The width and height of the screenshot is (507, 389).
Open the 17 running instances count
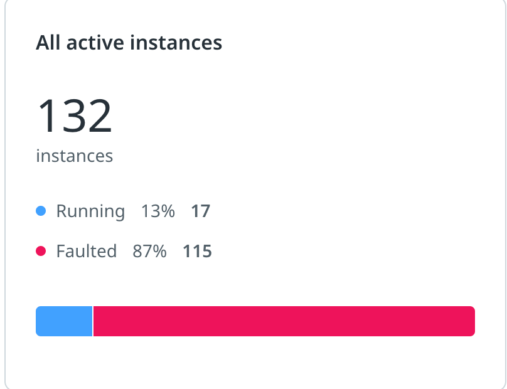point(200,211)
